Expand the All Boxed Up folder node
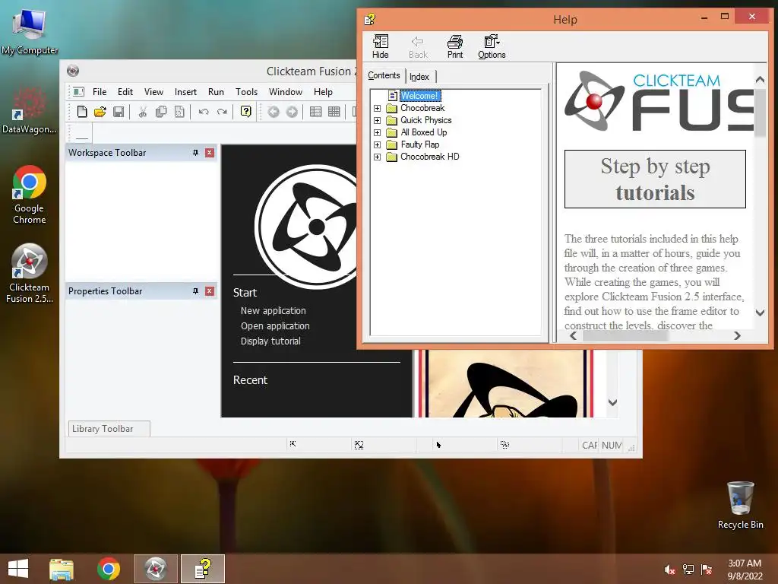Image resolution: width=778 pixels, height=584 pixels. [x=377, y=132]
